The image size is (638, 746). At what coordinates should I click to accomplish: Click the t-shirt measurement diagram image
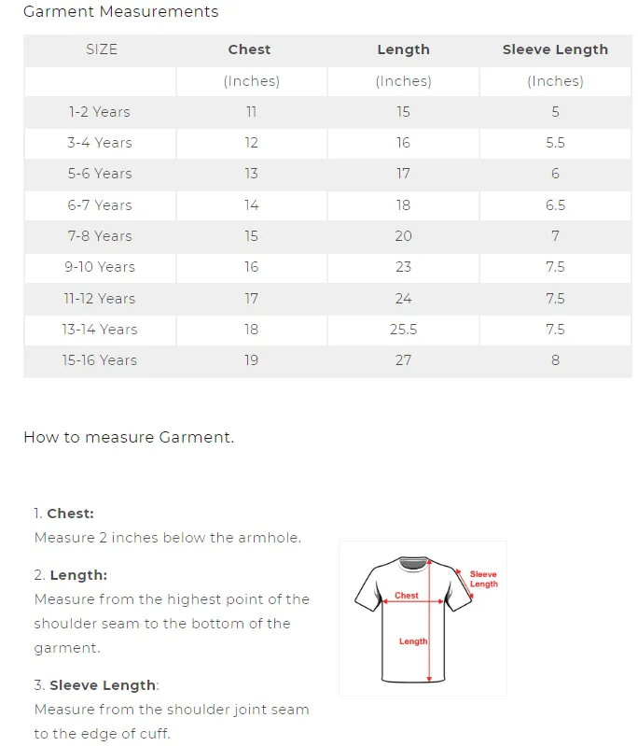[422, 618]
